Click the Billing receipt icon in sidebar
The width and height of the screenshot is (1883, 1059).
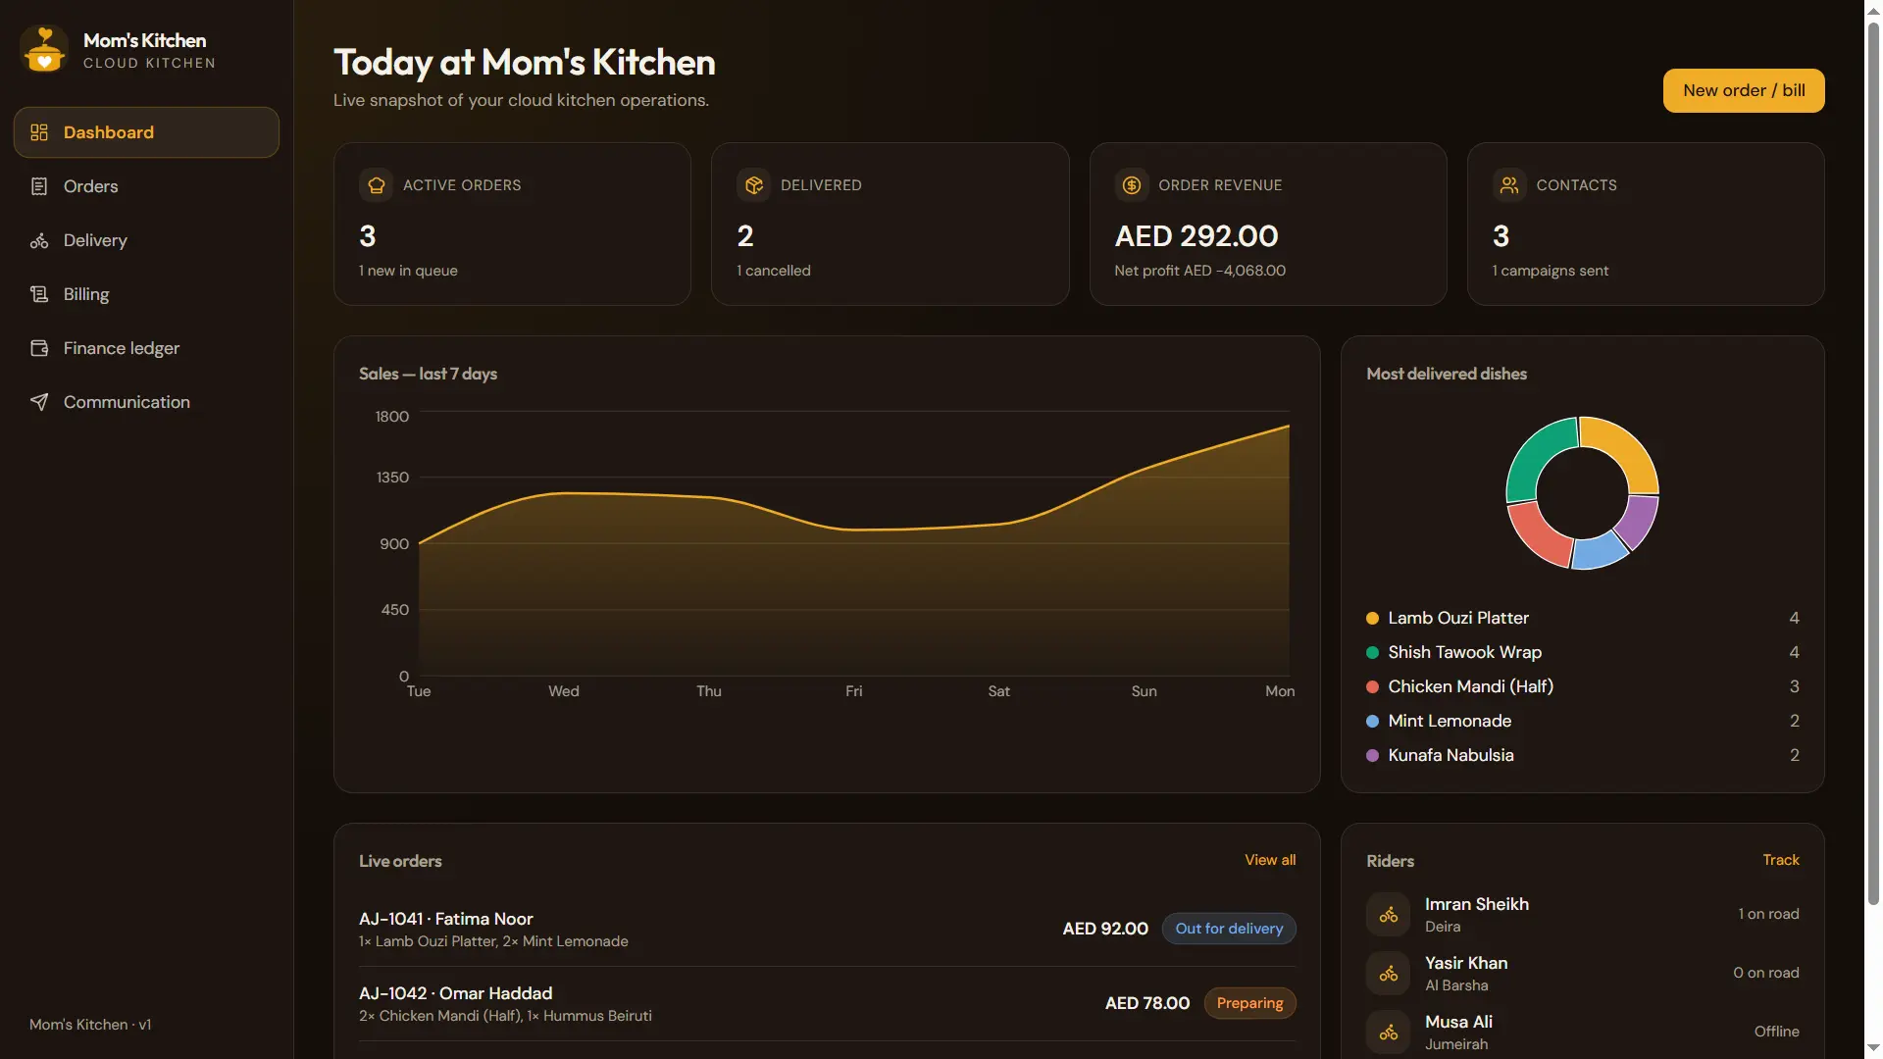pyautogui.click(x=39, y=294)
